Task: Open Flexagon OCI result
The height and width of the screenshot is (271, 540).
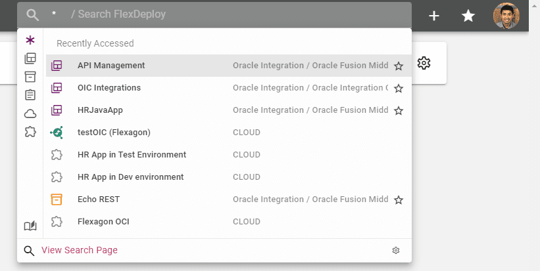Action: [229, 222]
